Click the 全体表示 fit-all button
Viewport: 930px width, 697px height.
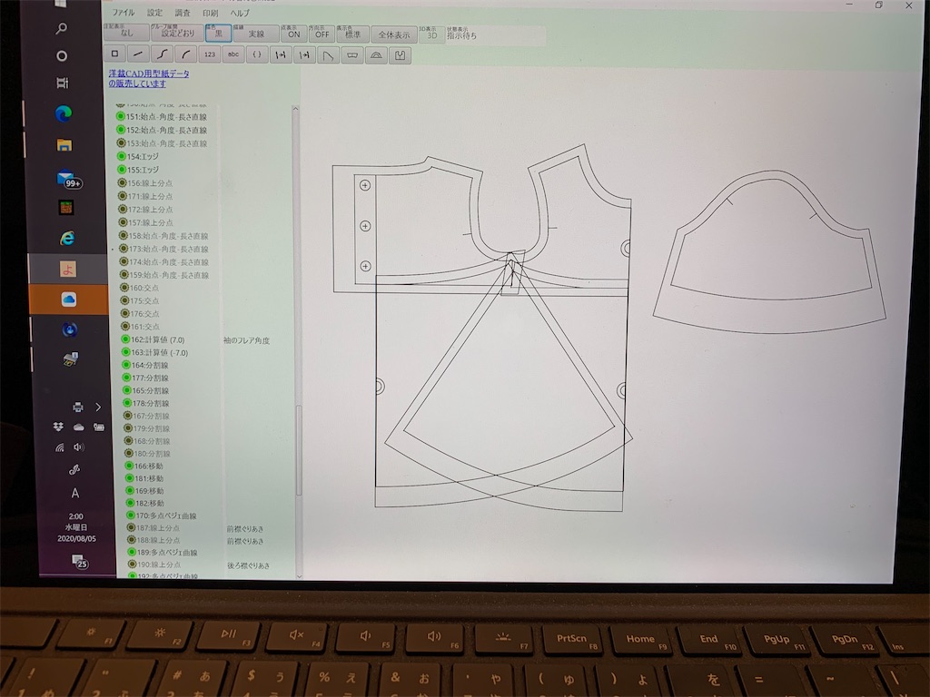(x=394, y=34)
